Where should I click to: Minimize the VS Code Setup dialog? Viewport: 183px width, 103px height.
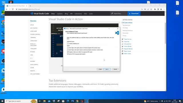coord(109,29)
